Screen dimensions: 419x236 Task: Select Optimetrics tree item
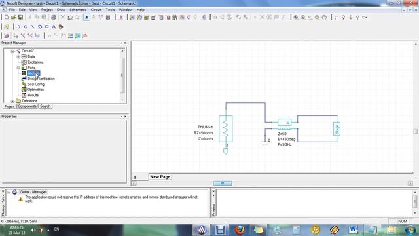(35, 90)
